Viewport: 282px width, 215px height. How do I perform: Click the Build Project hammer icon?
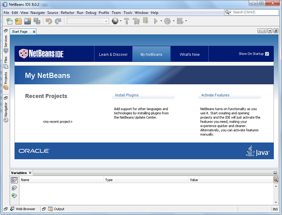tap(127, 21)
